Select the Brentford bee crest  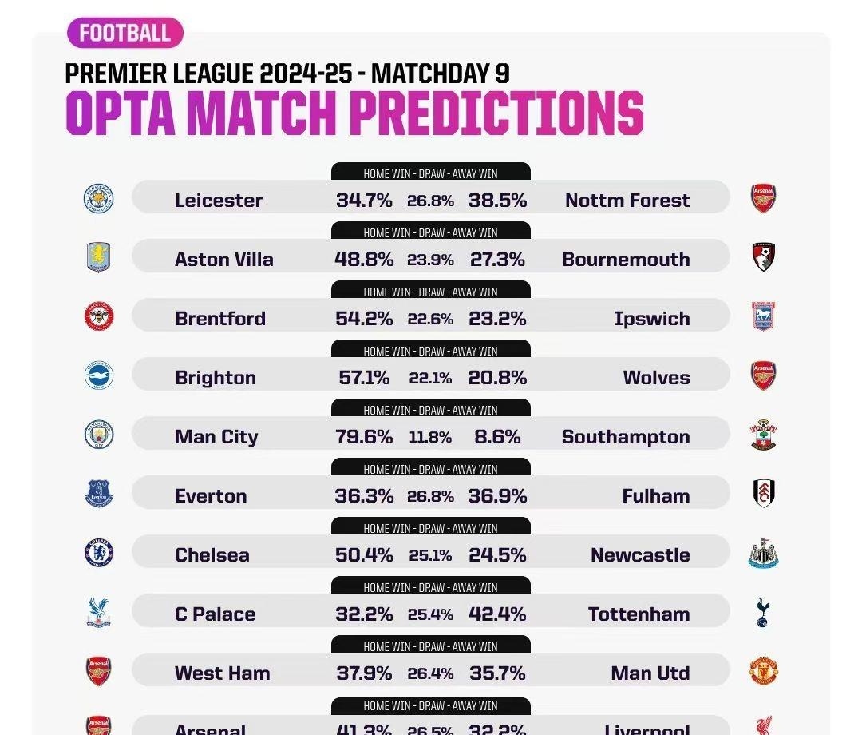[x=99, y=316]
